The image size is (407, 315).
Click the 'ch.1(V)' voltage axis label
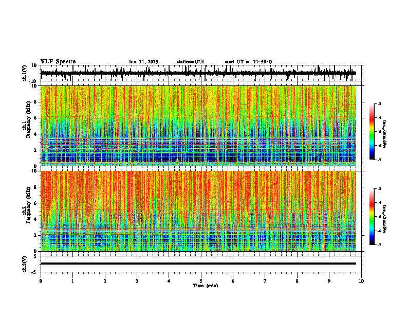point(24,73)
